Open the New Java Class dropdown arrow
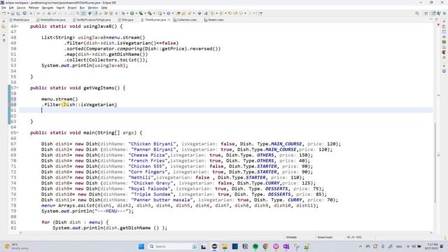 (x=173, y=13)
